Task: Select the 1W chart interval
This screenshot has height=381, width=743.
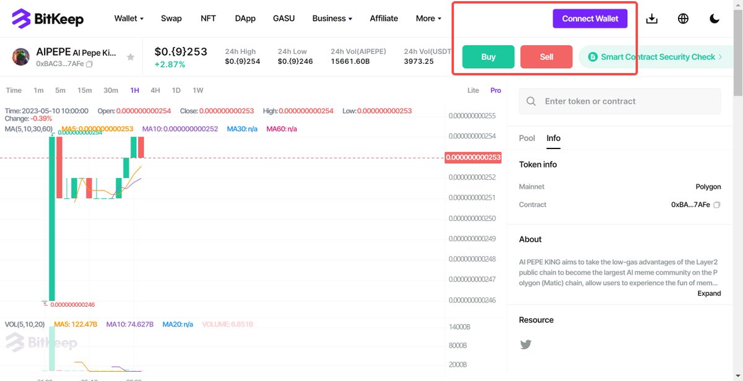Action: coord(198,90)
